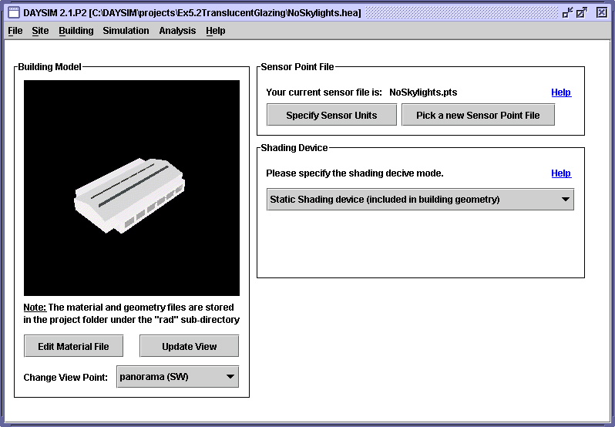This screenshot has width=615, height=427.
Task: Open the Help menu
Action: 216,31
